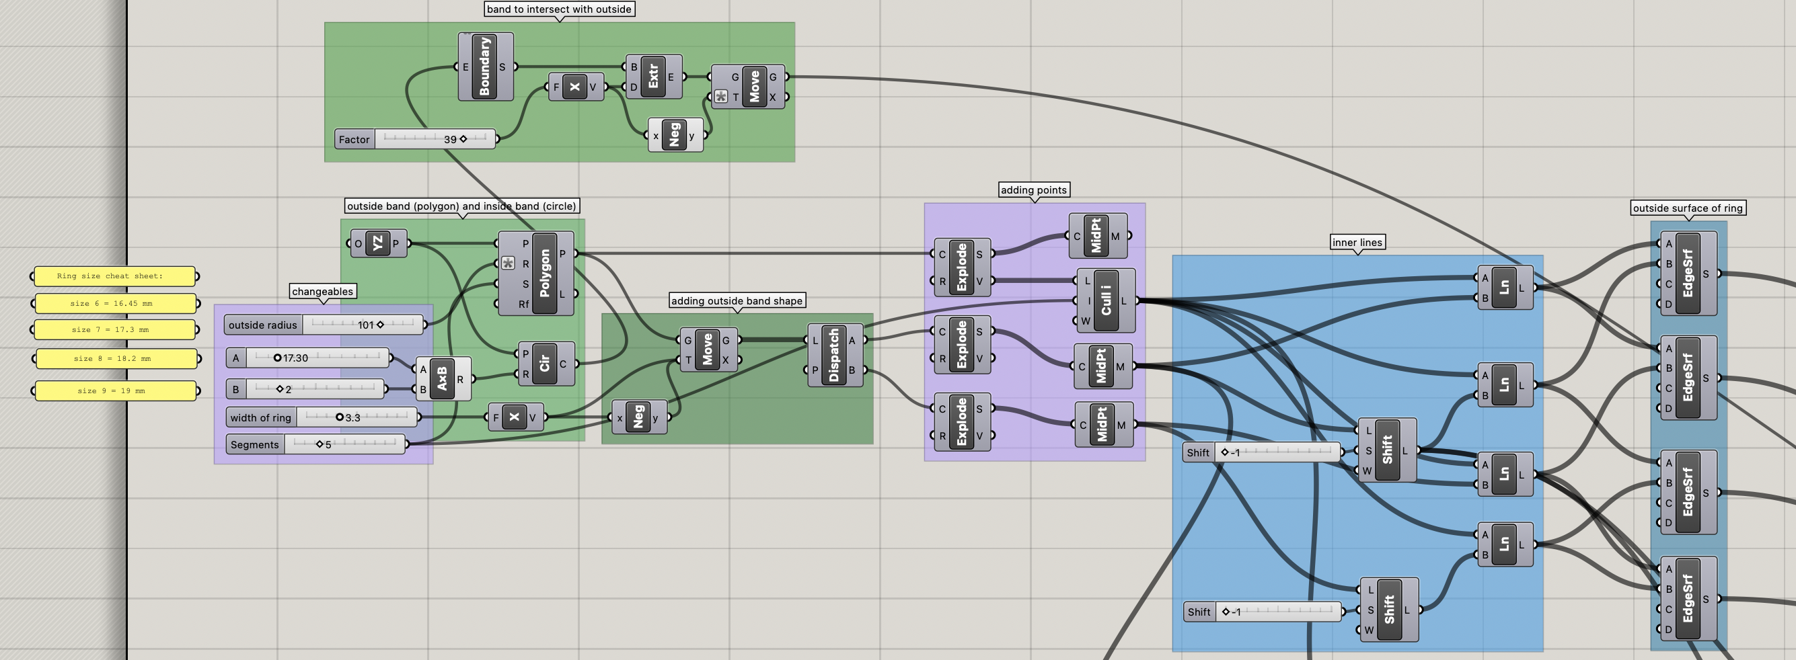Click the Cull i component
Screen dimensions: 1796x660
click(x=1105, y=300)
